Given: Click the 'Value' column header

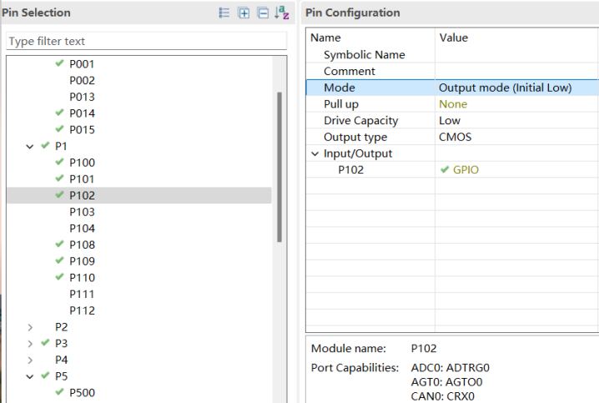Looking at the screenshot, I should coord(454,38).
